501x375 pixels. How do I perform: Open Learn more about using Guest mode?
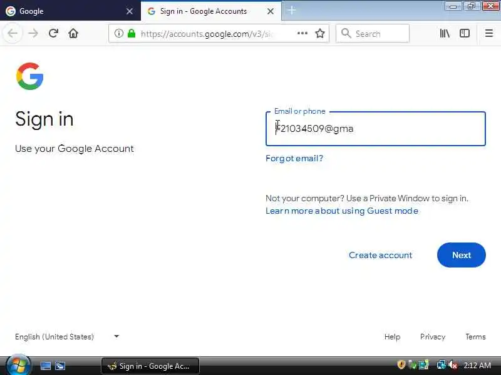(342, 211)
